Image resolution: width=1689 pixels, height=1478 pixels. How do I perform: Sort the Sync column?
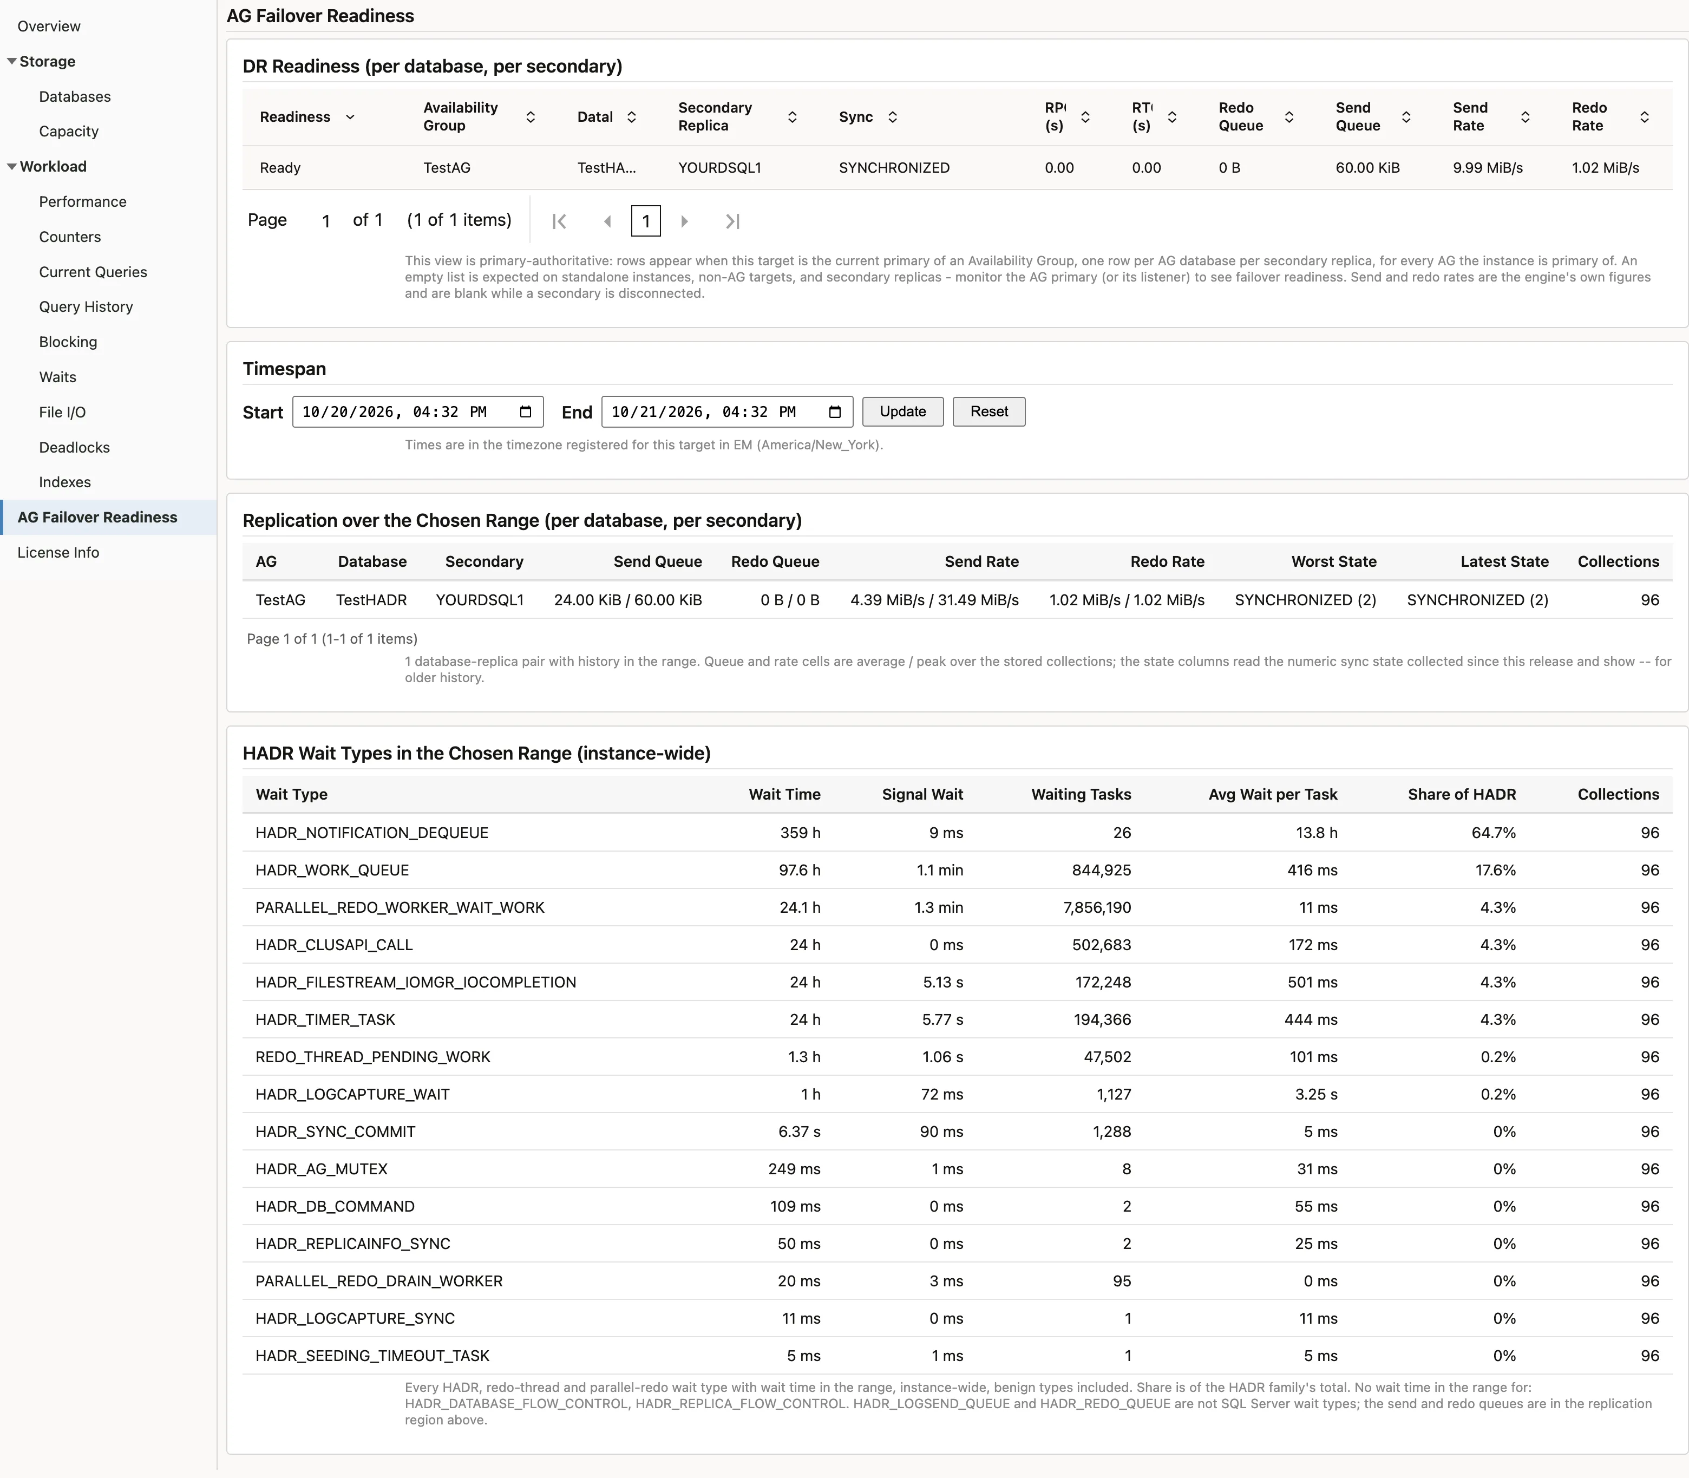pos(892,117)
